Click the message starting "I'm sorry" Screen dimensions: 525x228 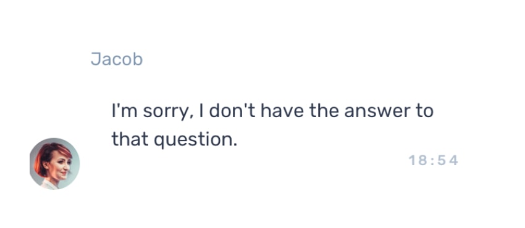pyautogui.click(x=272, y=125)
